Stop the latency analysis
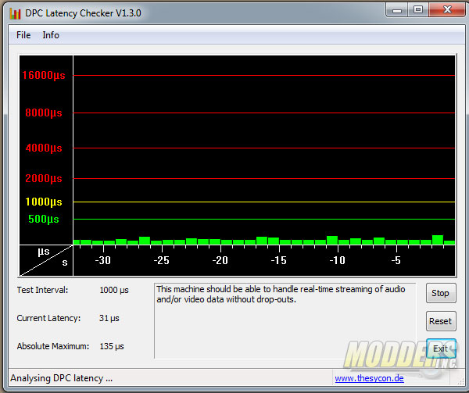 coord(441,293)
